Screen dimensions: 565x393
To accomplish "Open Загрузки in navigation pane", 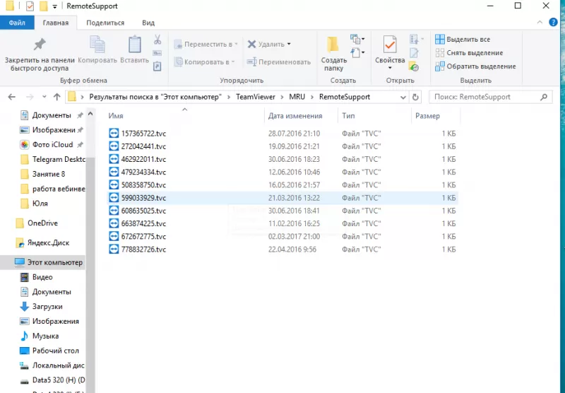I will (42, 307).
